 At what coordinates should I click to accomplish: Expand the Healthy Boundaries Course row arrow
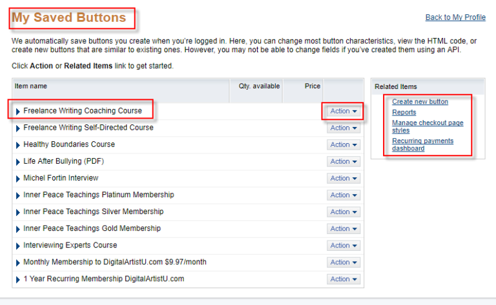[x=18, y=145]
